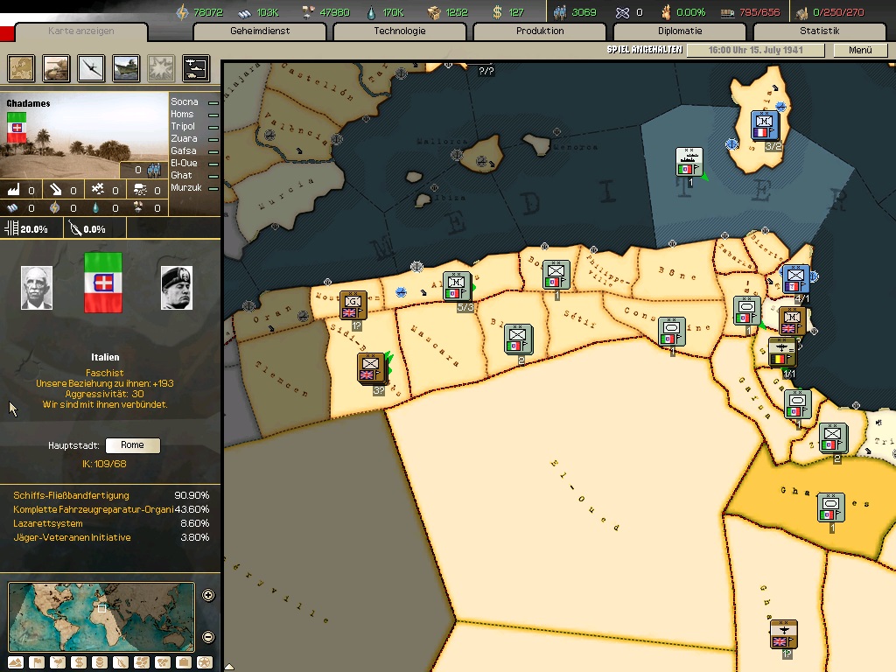Open the combined units ledger icon
896x672 pixels.
pyautogui.click(x=196, y=68)
